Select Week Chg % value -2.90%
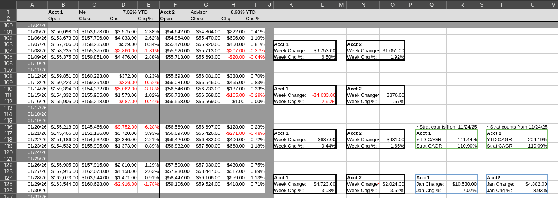Image resolution: width=558 pixels, height=198 pixels. tap(322, 102)
